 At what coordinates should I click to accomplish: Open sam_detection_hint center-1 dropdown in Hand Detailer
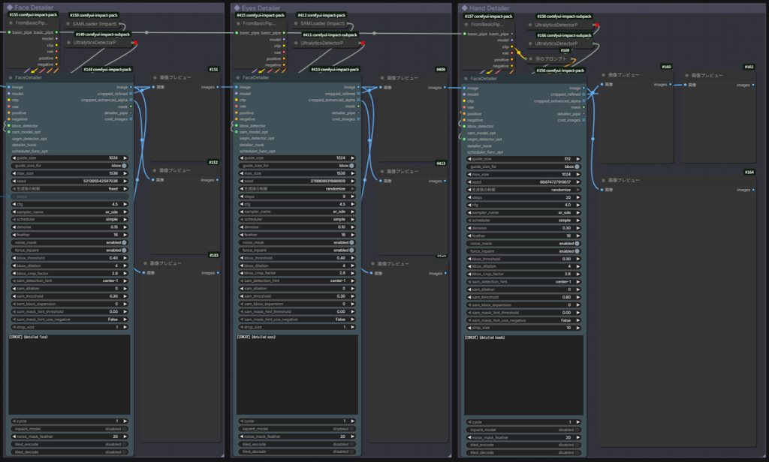tap(523, 282)
